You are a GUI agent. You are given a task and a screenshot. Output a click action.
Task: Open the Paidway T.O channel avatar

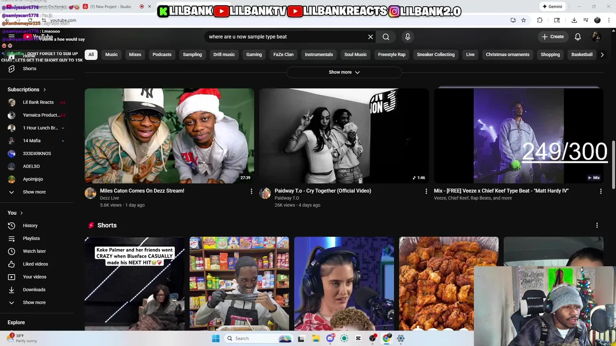(265, 193)
